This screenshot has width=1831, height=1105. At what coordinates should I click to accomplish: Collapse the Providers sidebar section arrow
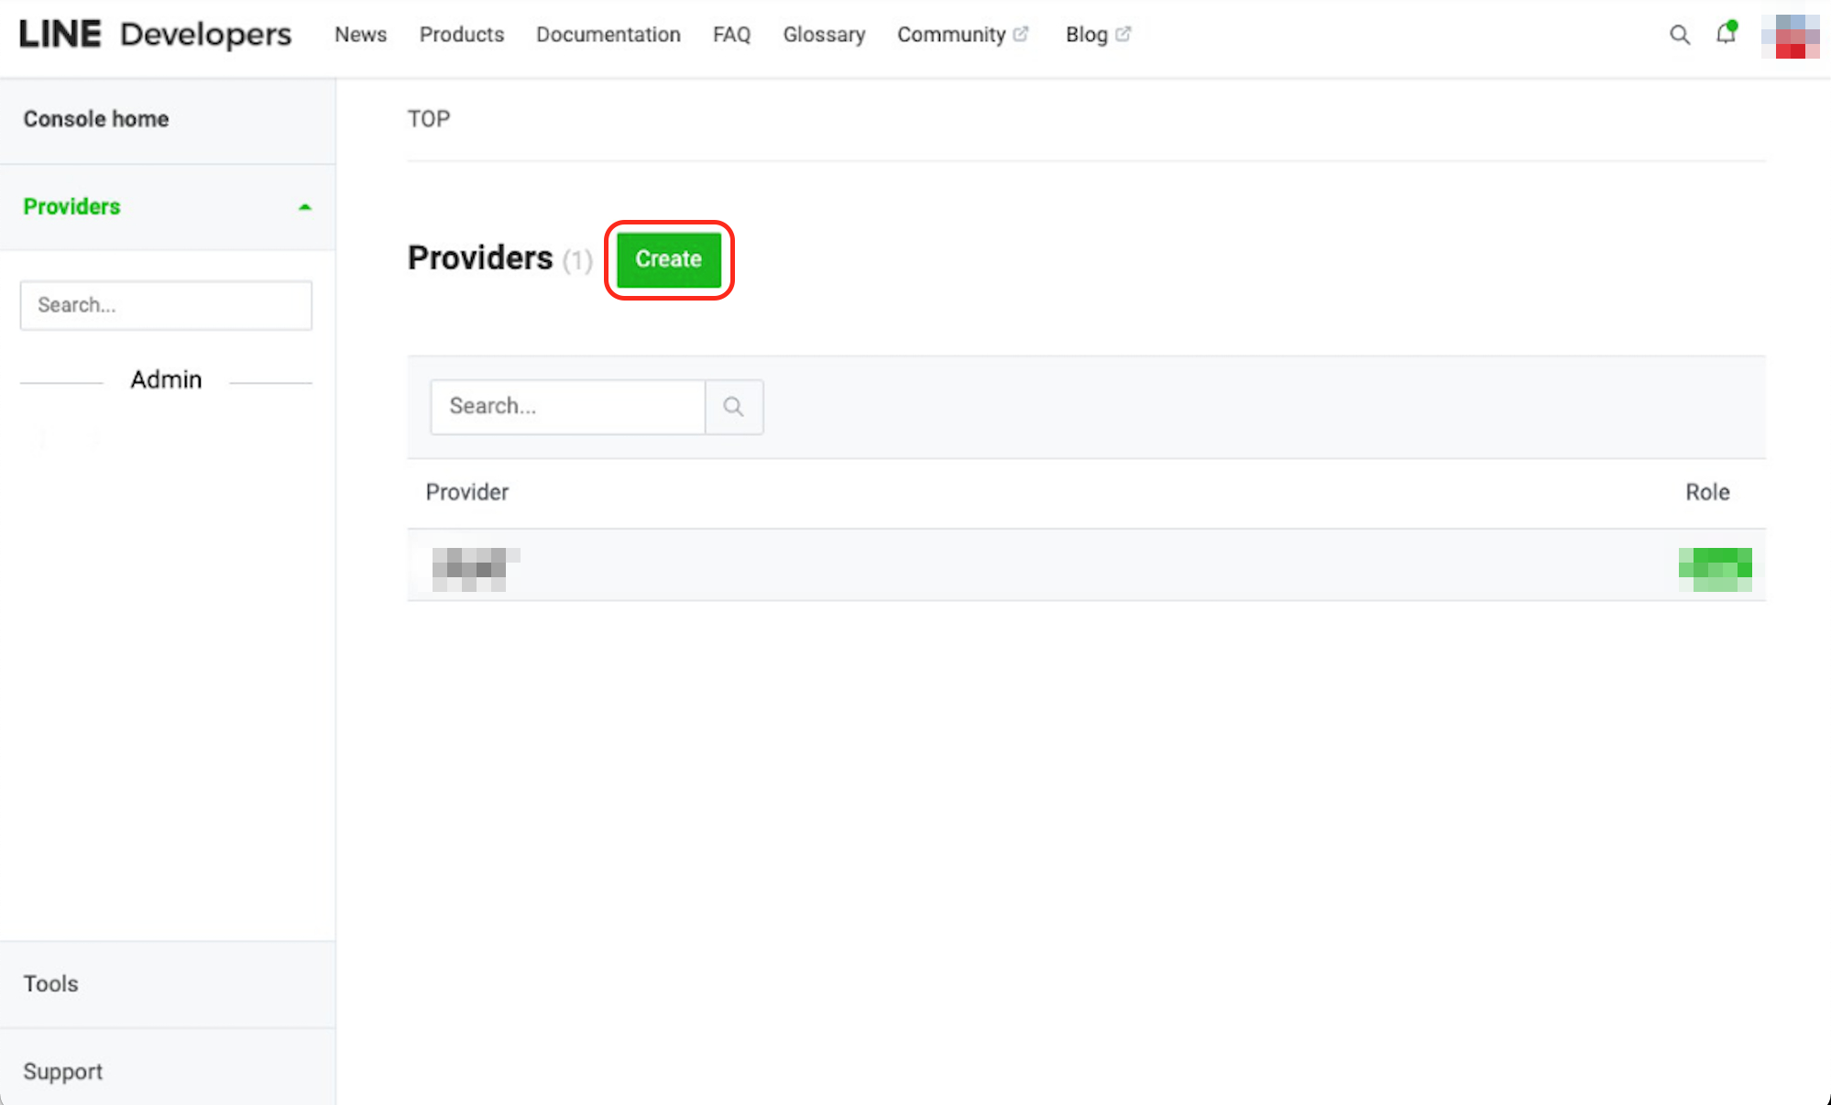[x=305, y=207]
